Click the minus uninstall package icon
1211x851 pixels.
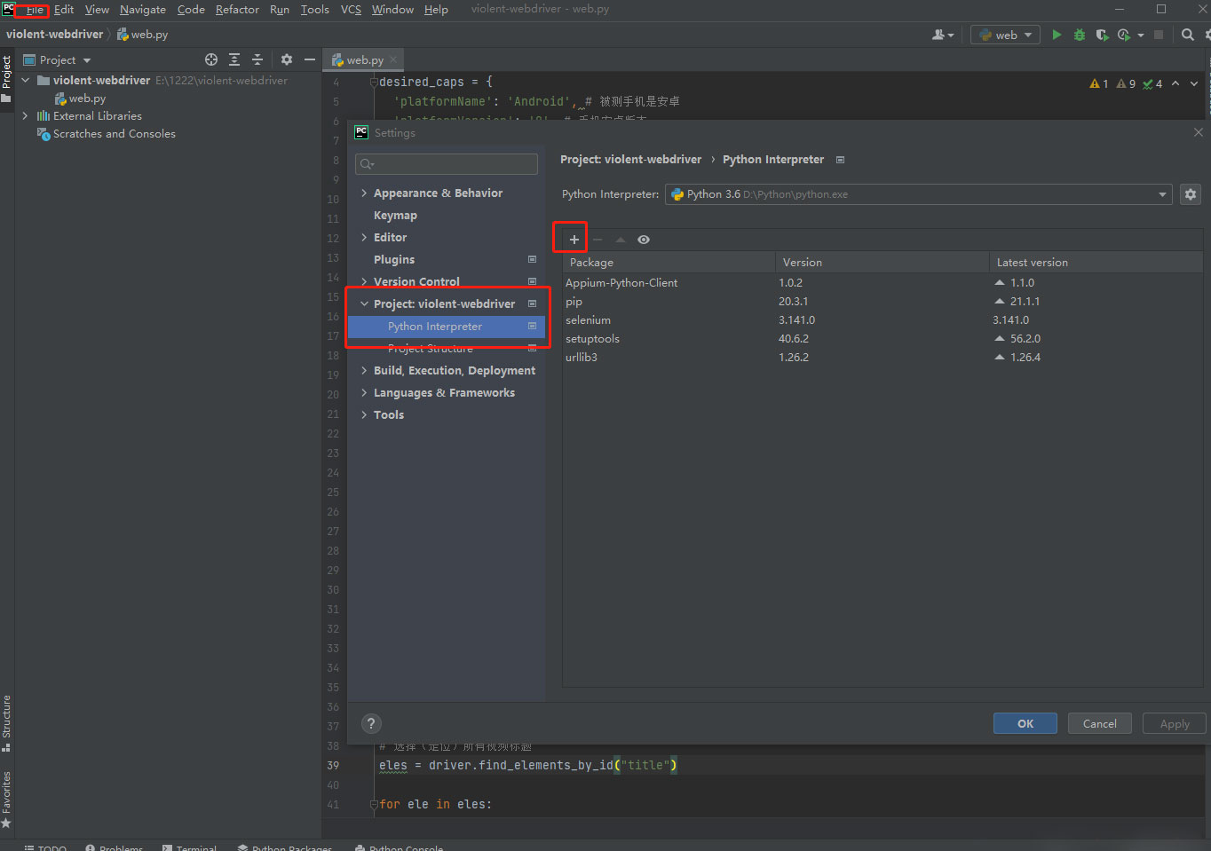click(x=598, y=240)
